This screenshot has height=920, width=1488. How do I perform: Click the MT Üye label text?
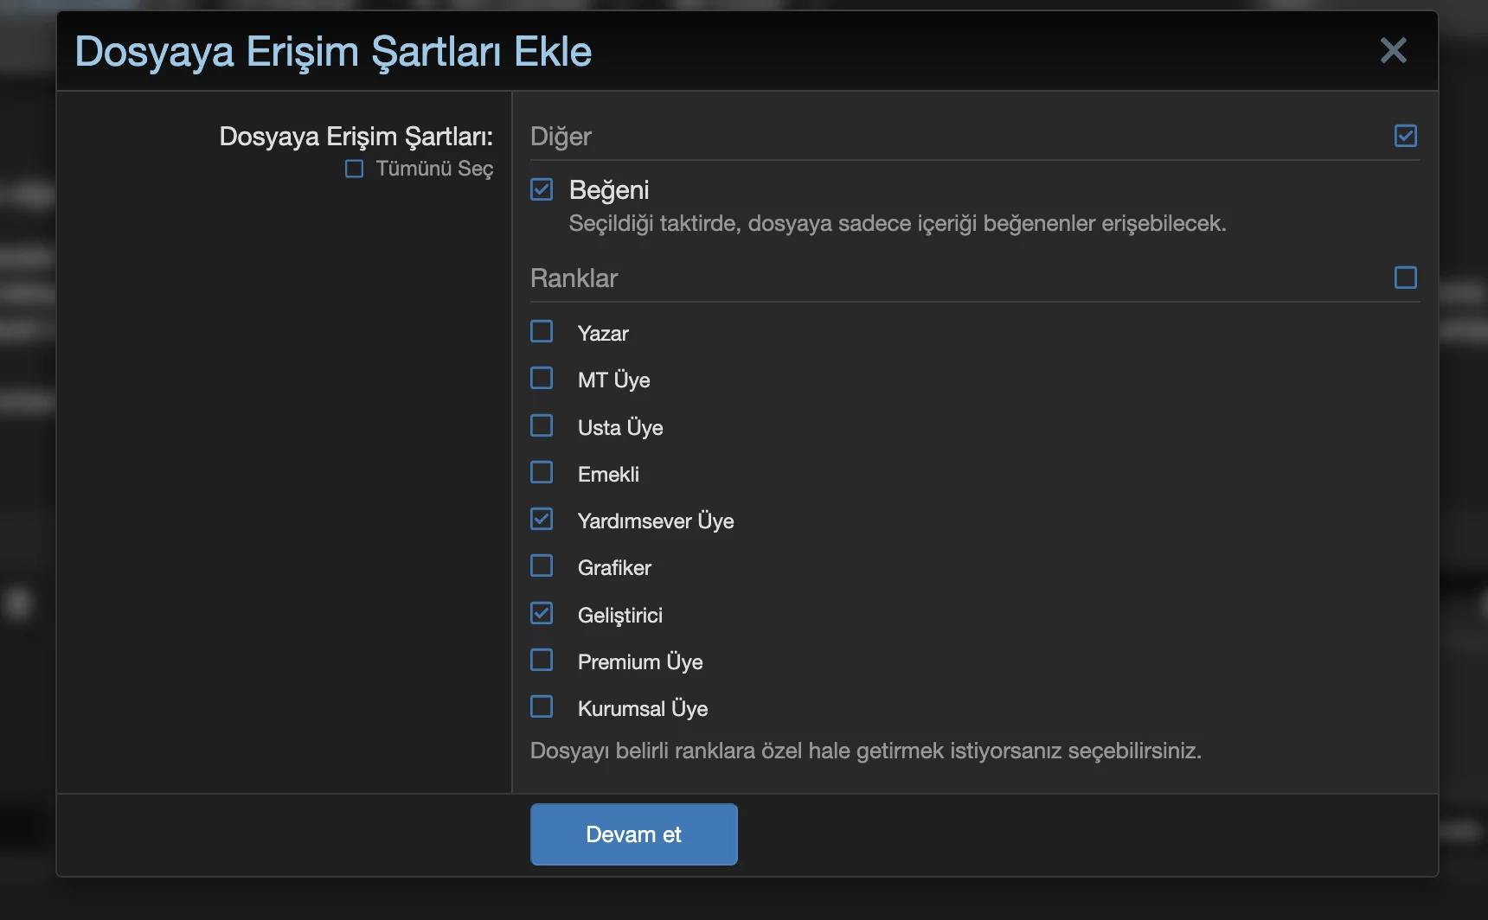point(614,380)
